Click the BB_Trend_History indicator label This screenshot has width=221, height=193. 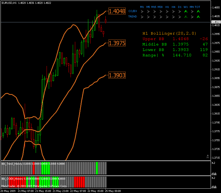(x=12, y=164)
